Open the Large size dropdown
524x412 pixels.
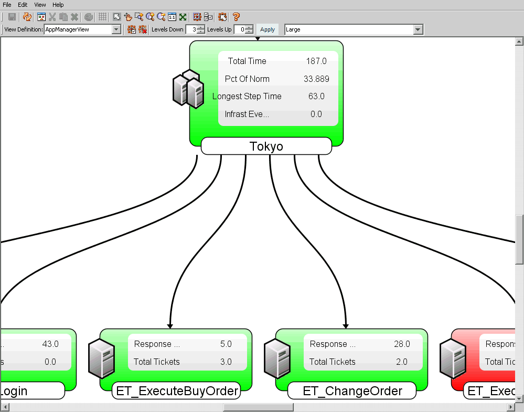point(418,29)
